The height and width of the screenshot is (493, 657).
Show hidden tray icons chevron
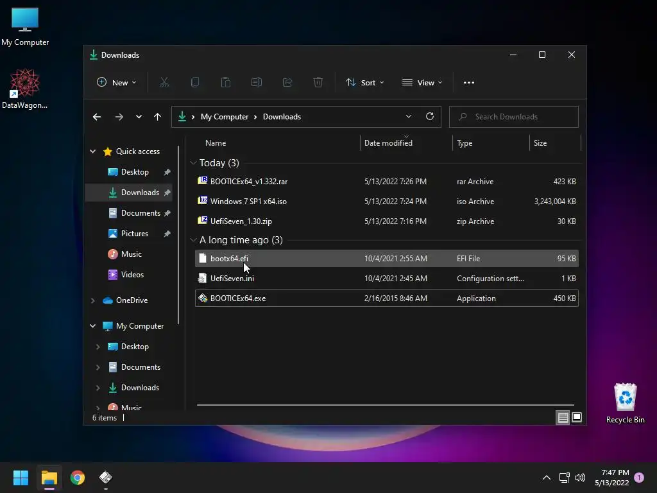point(547,478)
